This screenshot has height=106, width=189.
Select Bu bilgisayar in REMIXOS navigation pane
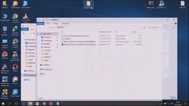(x=48, y=69)
